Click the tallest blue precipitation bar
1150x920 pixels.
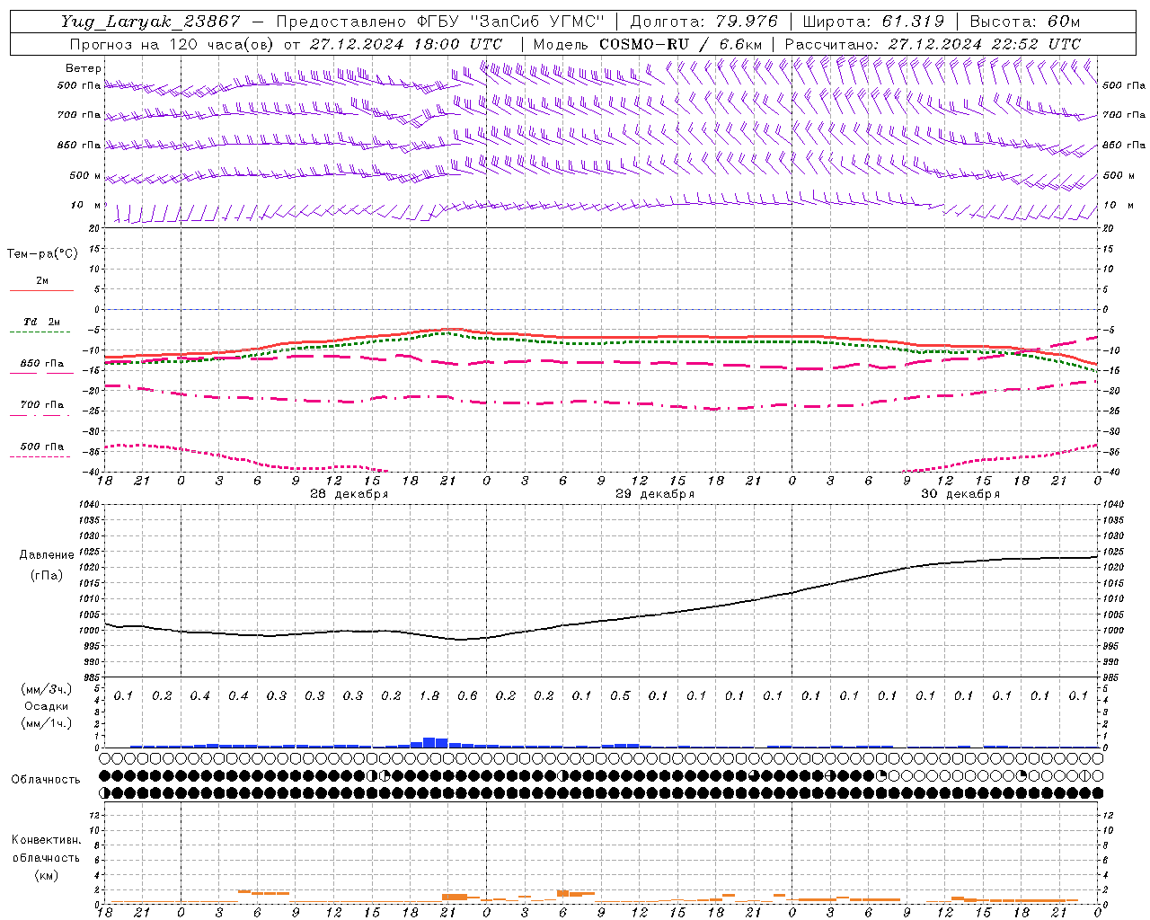click(429, 742)
